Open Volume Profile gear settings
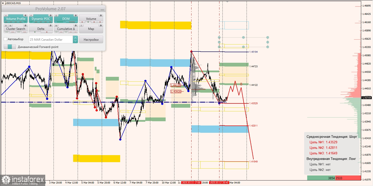This screenshot has width=373, height=186. [25, 16]
